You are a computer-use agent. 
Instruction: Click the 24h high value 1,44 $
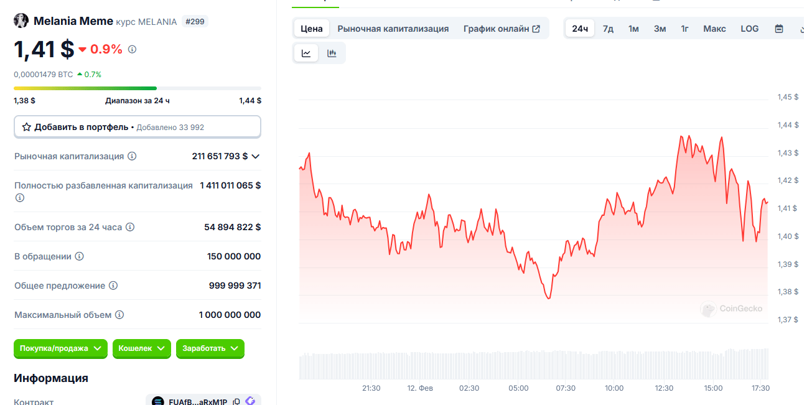tap(250, 100)
